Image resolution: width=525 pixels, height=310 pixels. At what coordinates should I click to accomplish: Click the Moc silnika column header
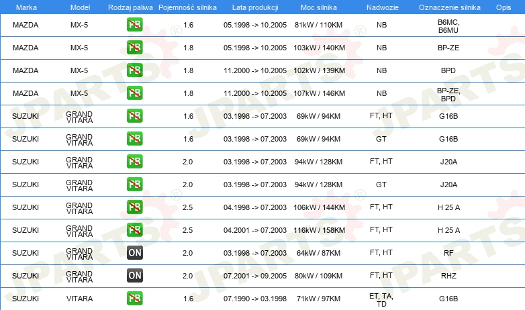(x=318, y=7)
